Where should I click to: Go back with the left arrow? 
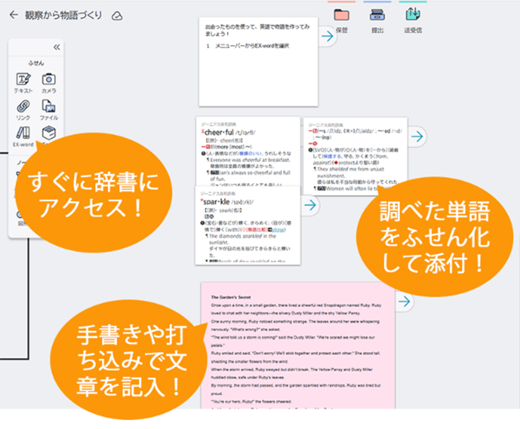click(14, 15)
